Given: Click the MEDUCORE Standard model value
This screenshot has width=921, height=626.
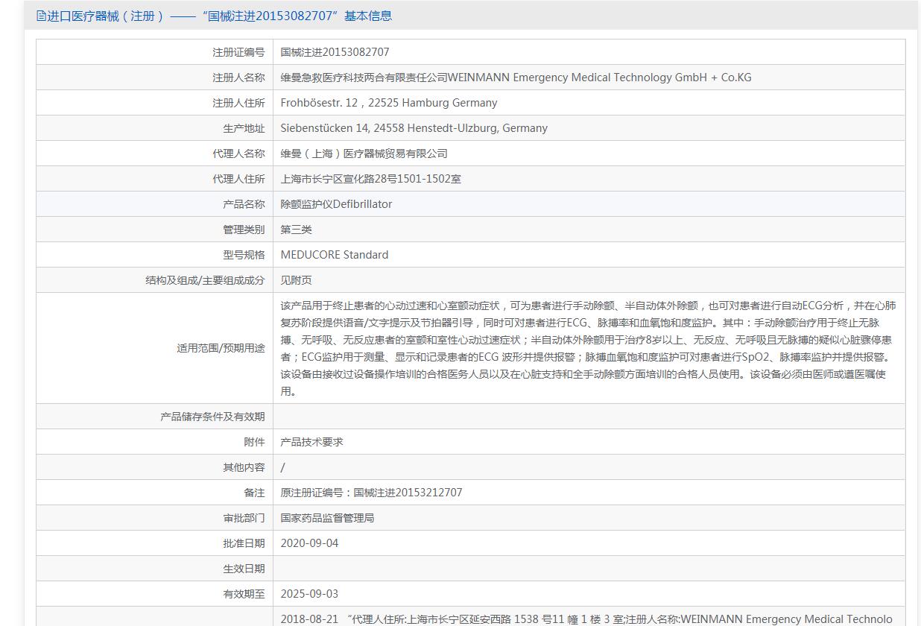Looking at the screenshot, I should (334, 255).
